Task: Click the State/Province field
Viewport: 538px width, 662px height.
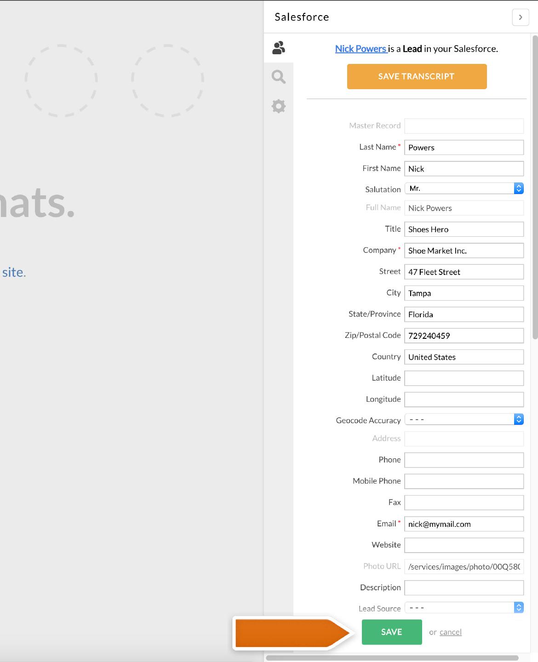Action: tap(464, 314)
